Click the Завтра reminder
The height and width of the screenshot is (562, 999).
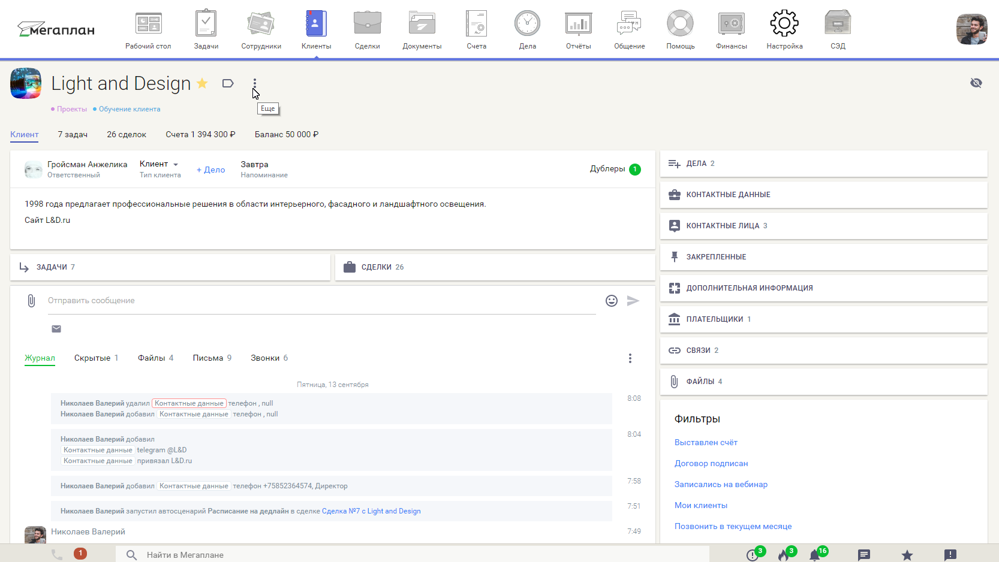tap(254, 164)
